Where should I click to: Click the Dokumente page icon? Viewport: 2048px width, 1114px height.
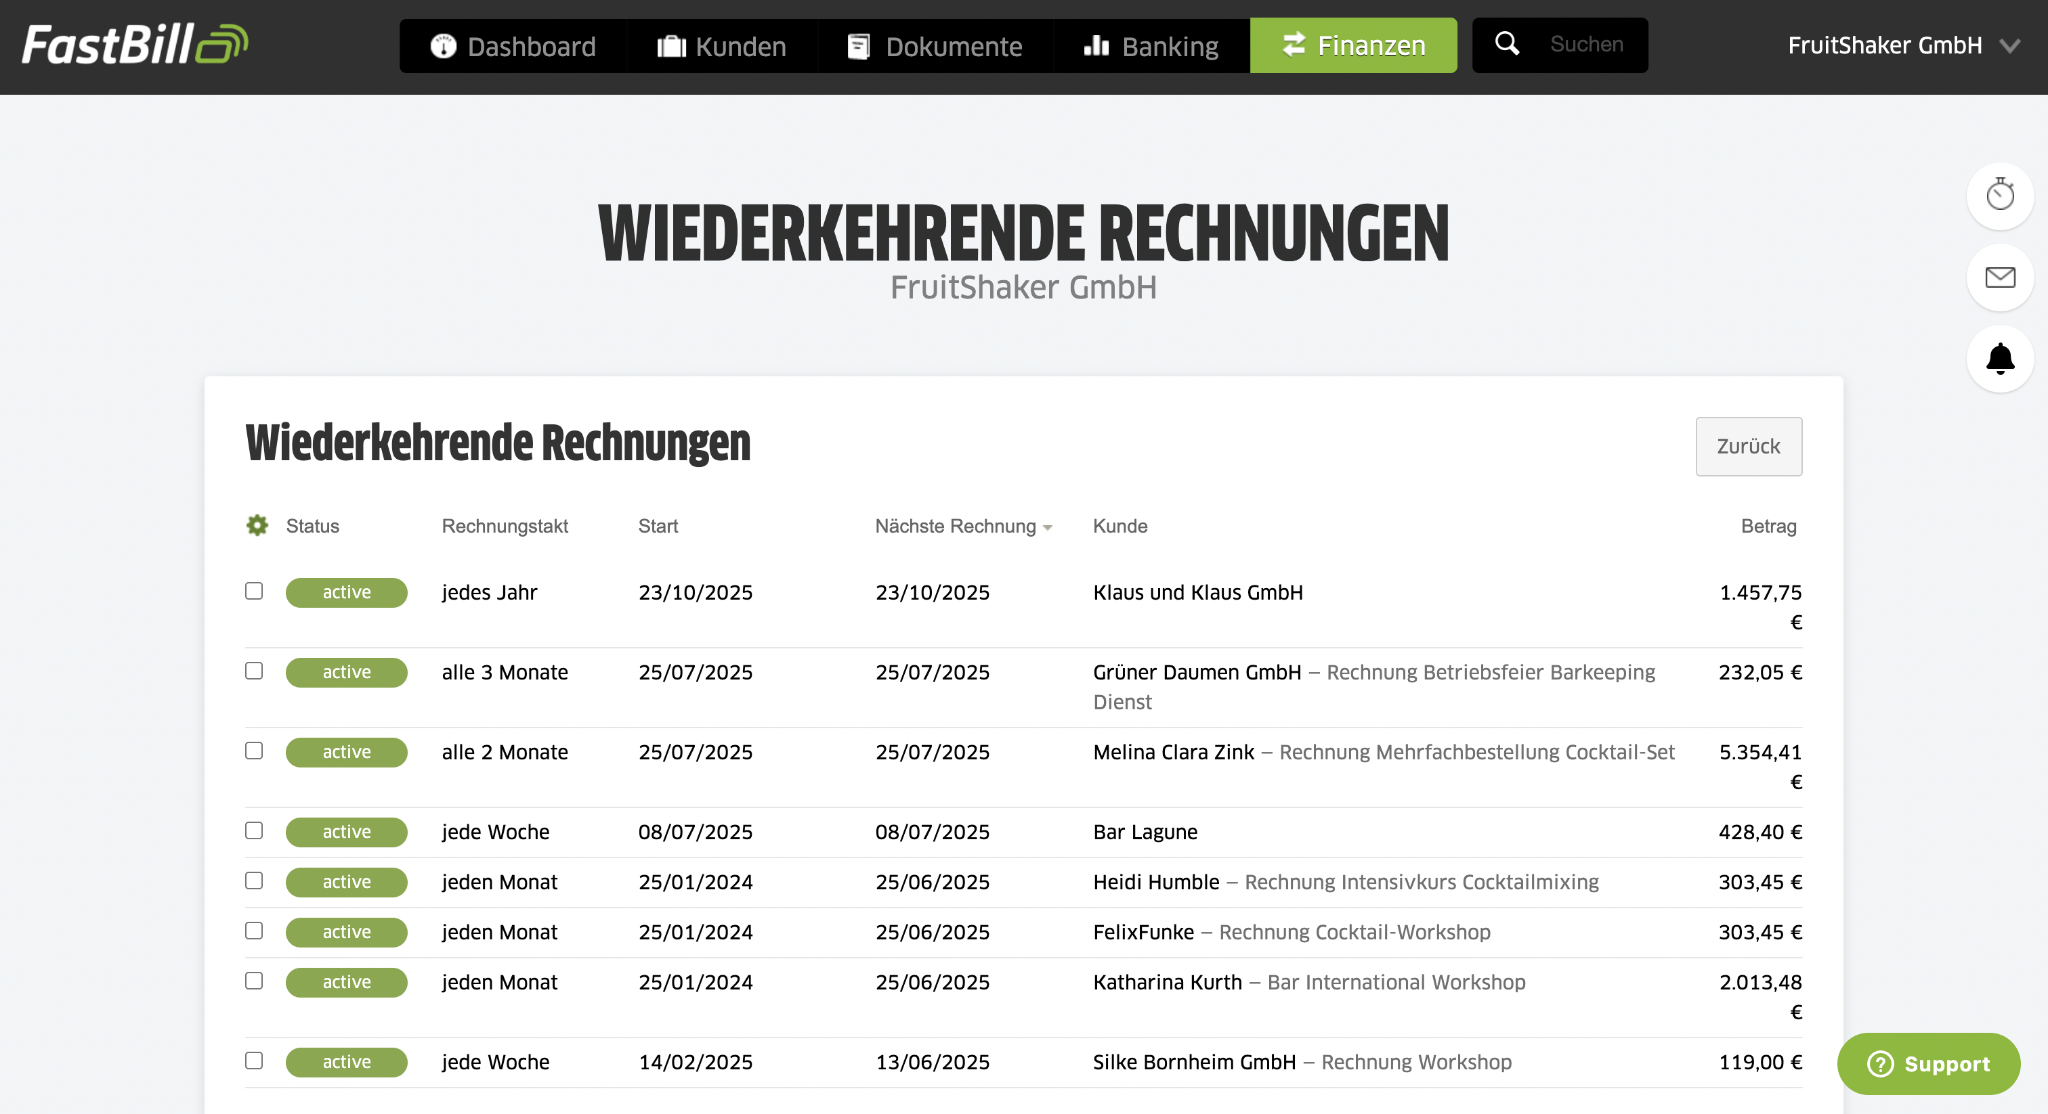pos(859,46)
